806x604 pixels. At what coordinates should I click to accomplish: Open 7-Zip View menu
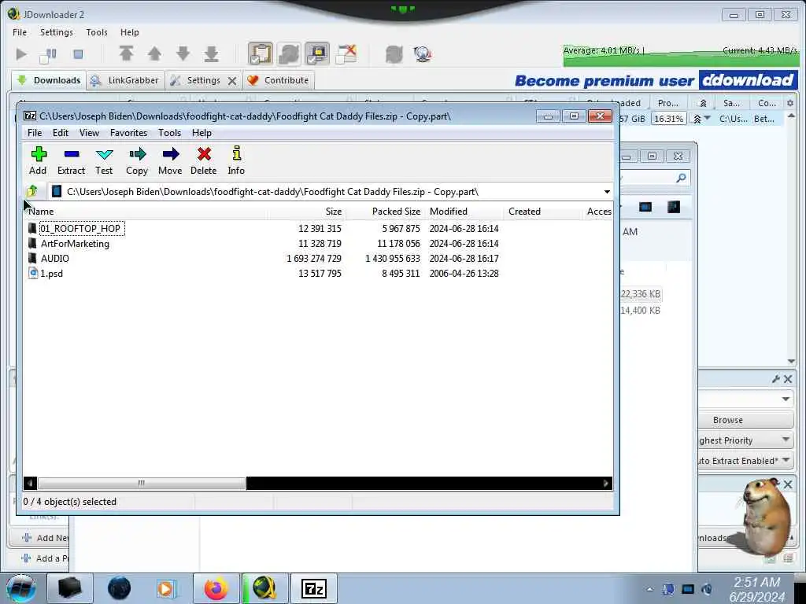click(x=89, y=132)
